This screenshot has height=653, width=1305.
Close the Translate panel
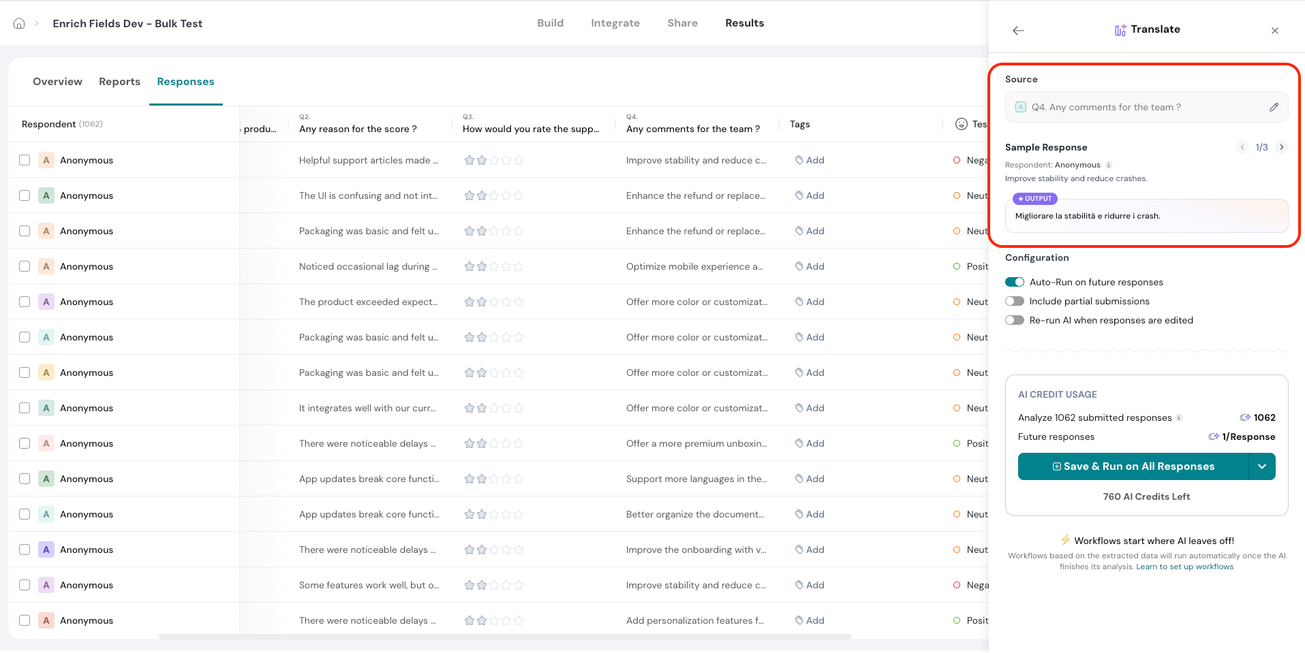coord(1274,31)
